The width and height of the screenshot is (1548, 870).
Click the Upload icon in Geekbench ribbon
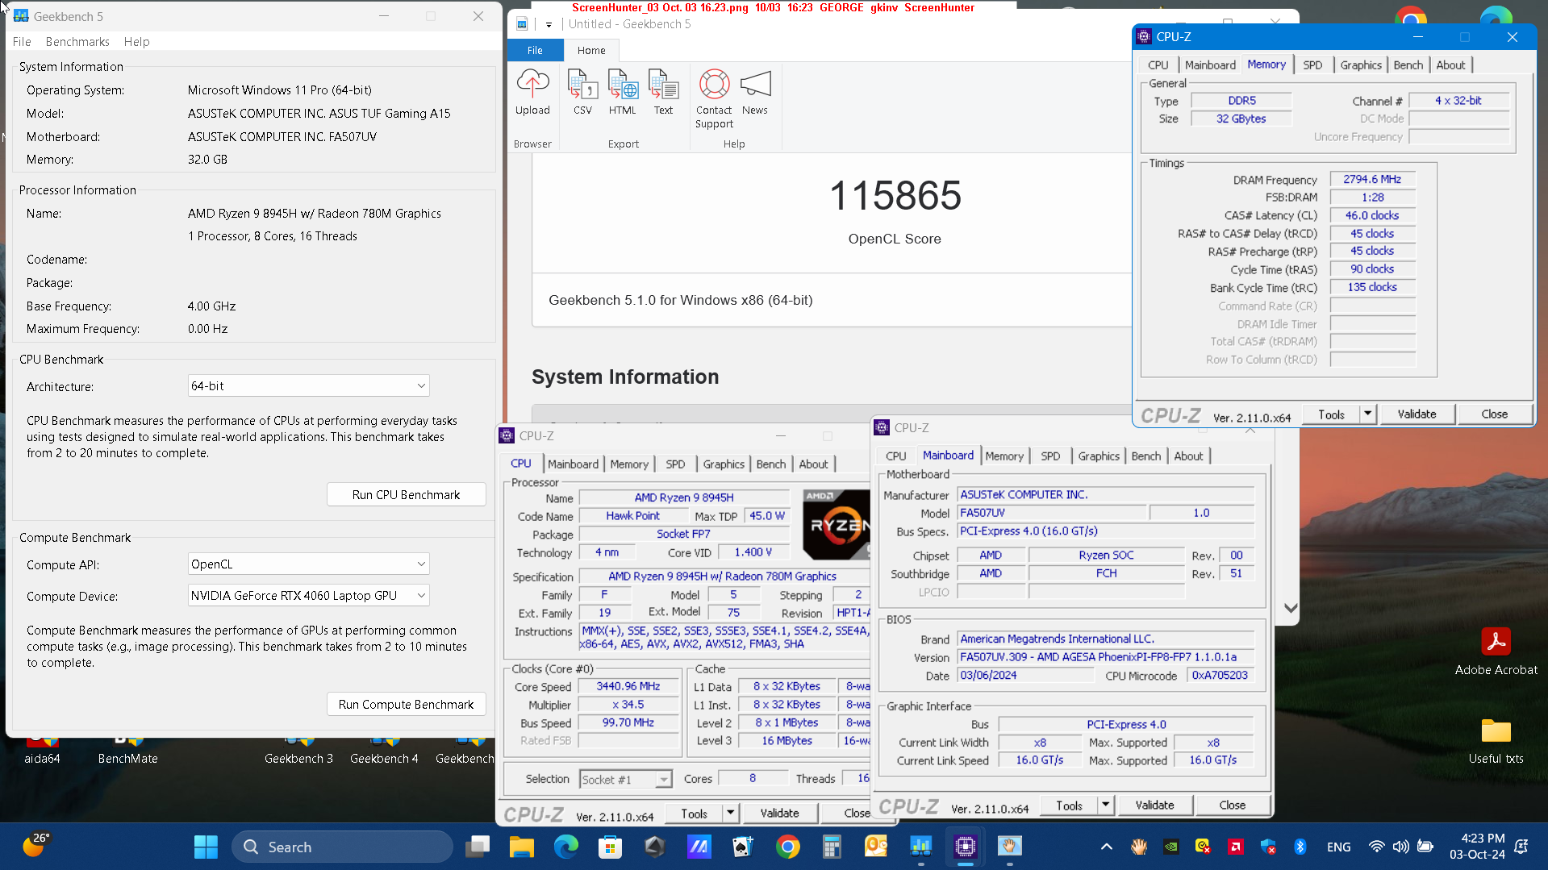point(532,93)
